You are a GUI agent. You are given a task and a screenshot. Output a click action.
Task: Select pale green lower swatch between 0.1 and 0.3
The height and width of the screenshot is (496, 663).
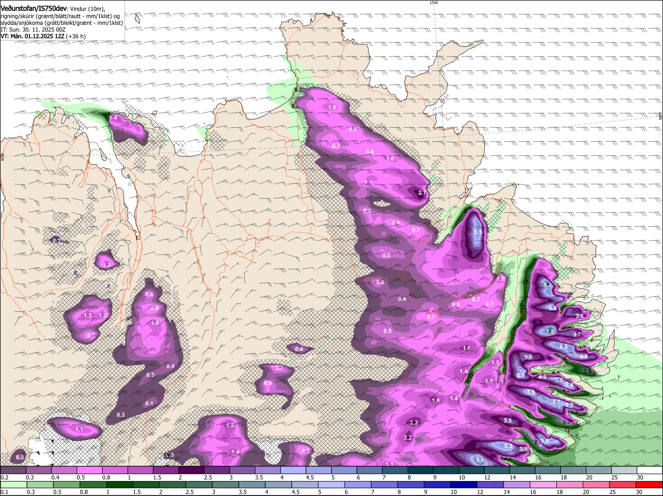click(x=14, y=485)
